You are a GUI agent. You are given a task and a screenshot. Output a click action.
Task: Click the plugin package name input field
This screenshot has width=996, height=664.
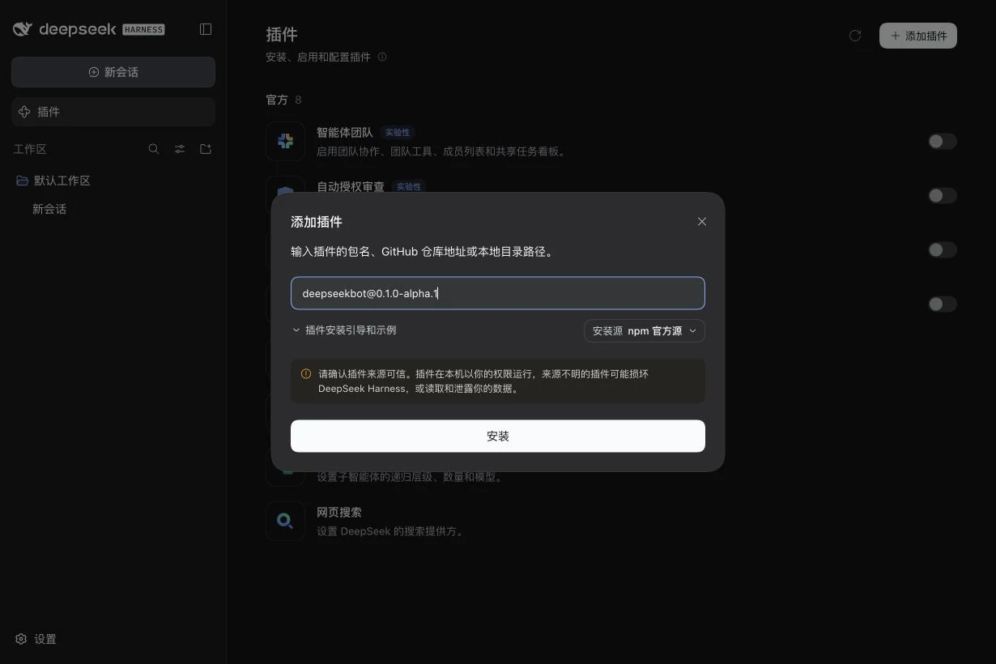pyautogui.click(x=498, y=293)
